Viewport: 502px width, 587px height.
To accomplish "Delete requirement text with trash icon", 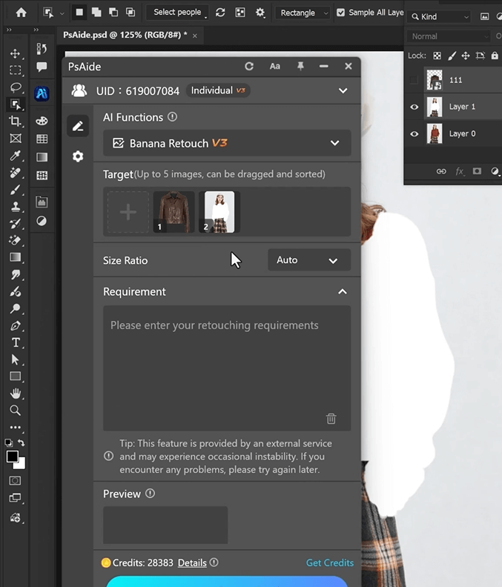I will [331, 418].
